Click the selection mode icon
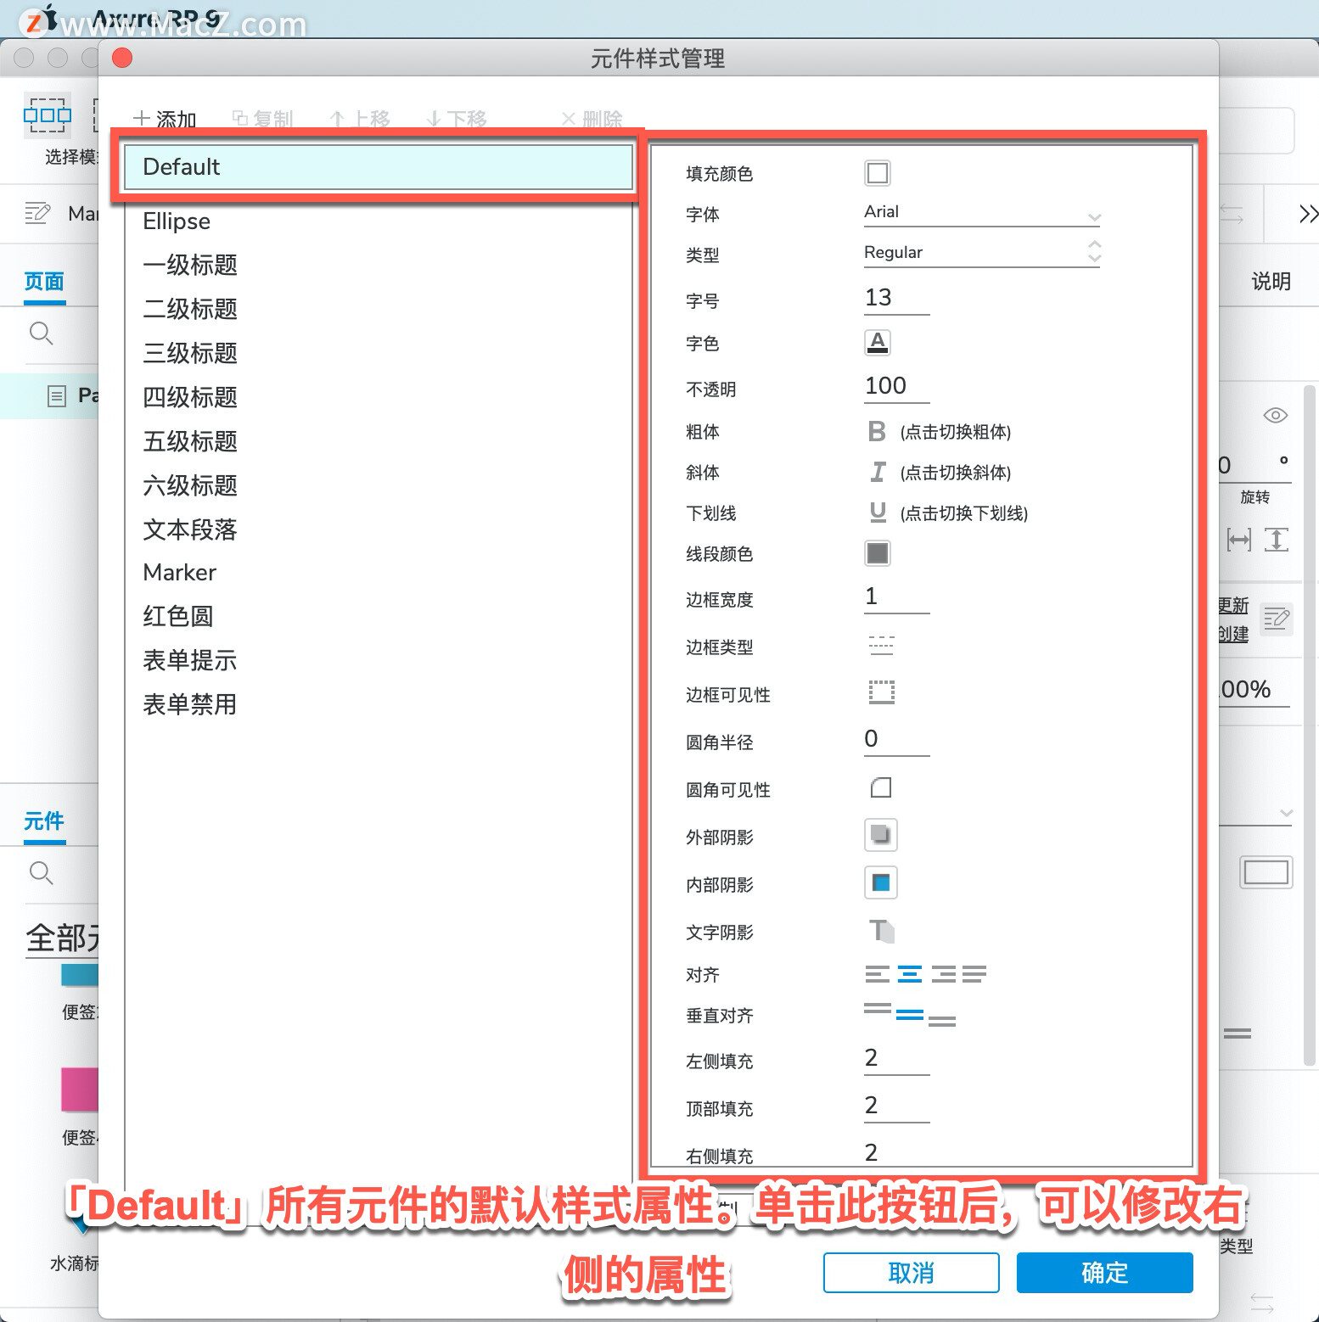Viewport: 1319px width, 1322px height. [x=48, y=115]
